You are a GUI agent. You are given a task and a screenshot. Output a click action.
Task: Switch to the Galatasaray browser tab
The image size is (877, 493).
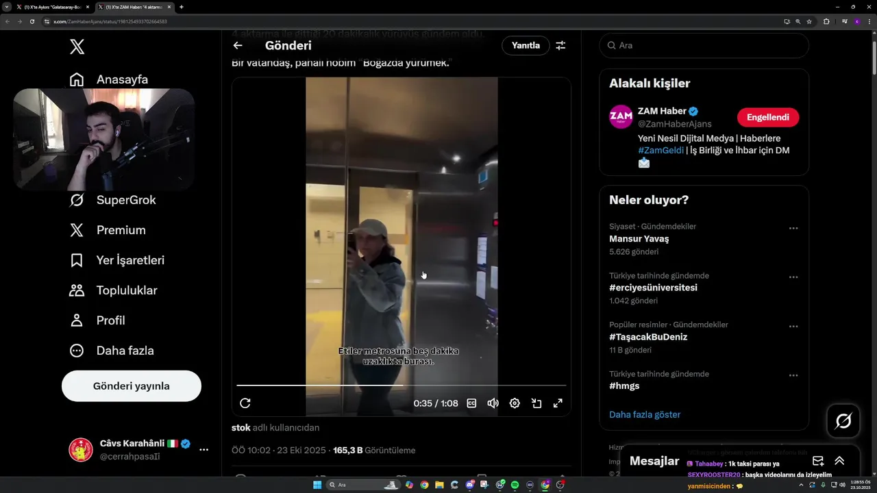tap(53, 7)
